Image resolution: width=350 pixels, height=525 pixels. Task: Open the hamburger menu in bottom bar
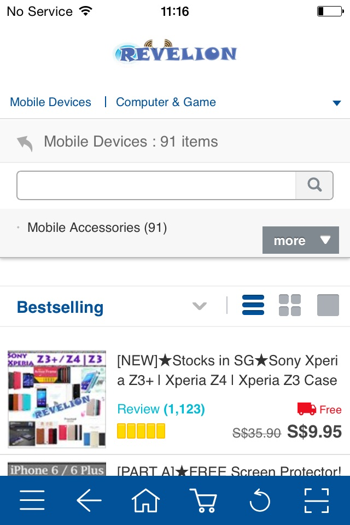(32, 500)
